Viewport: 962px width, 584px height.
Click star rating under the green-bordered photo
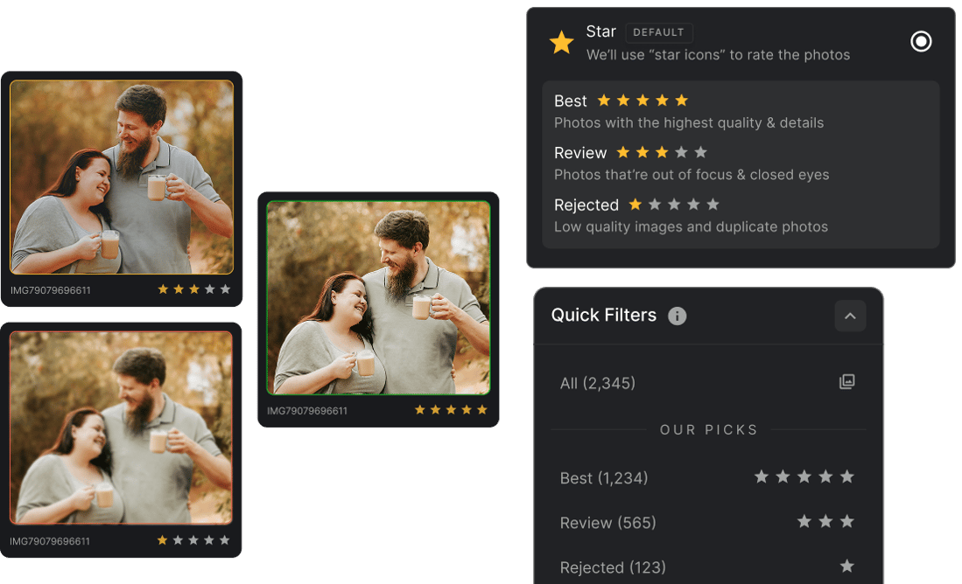point(451,410)
